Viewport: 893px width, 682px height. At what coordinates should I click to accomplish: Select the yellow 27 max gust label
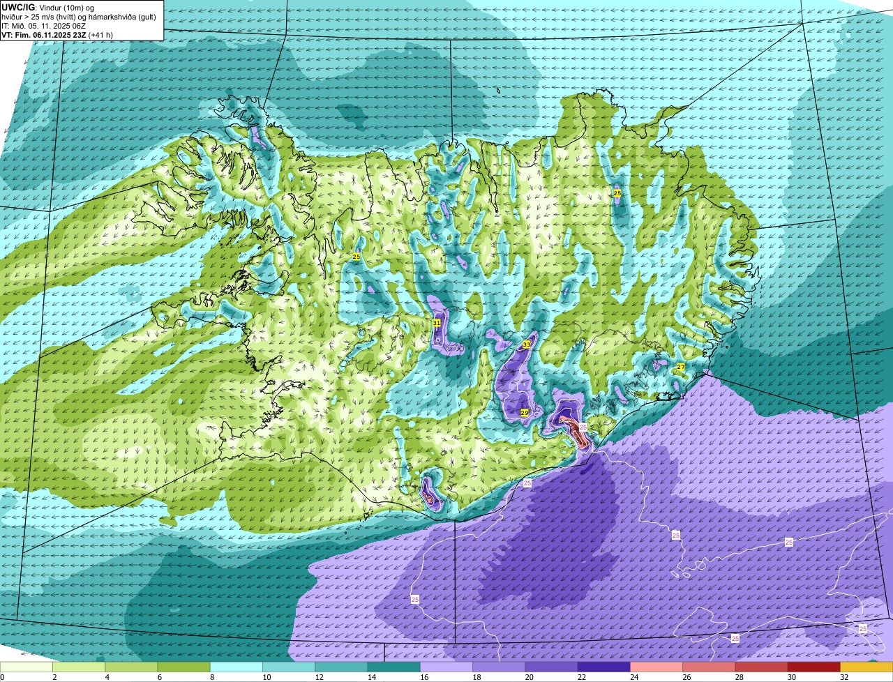point(681,367)
